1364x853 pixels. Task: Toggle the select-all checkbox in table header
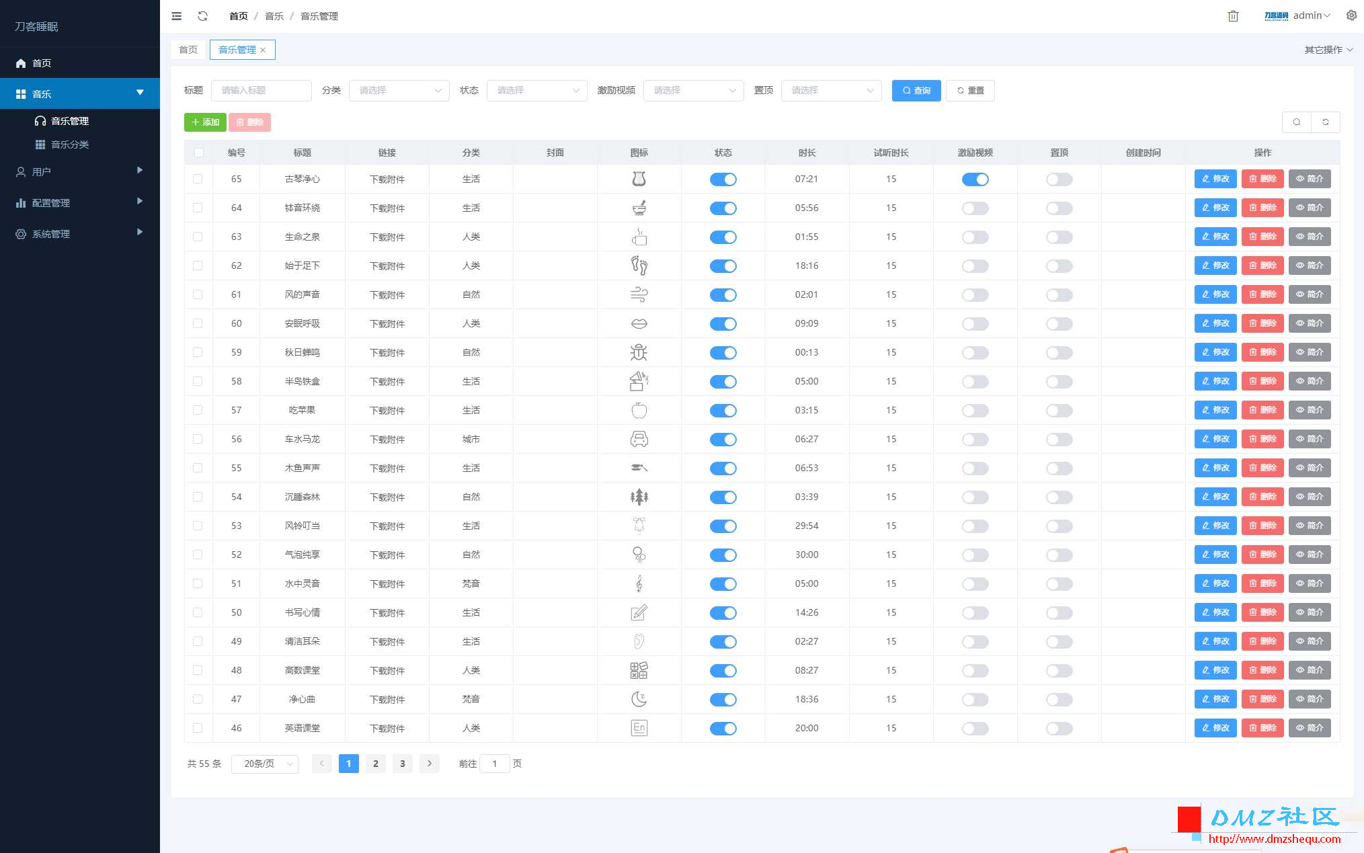(x=198, y=153)
